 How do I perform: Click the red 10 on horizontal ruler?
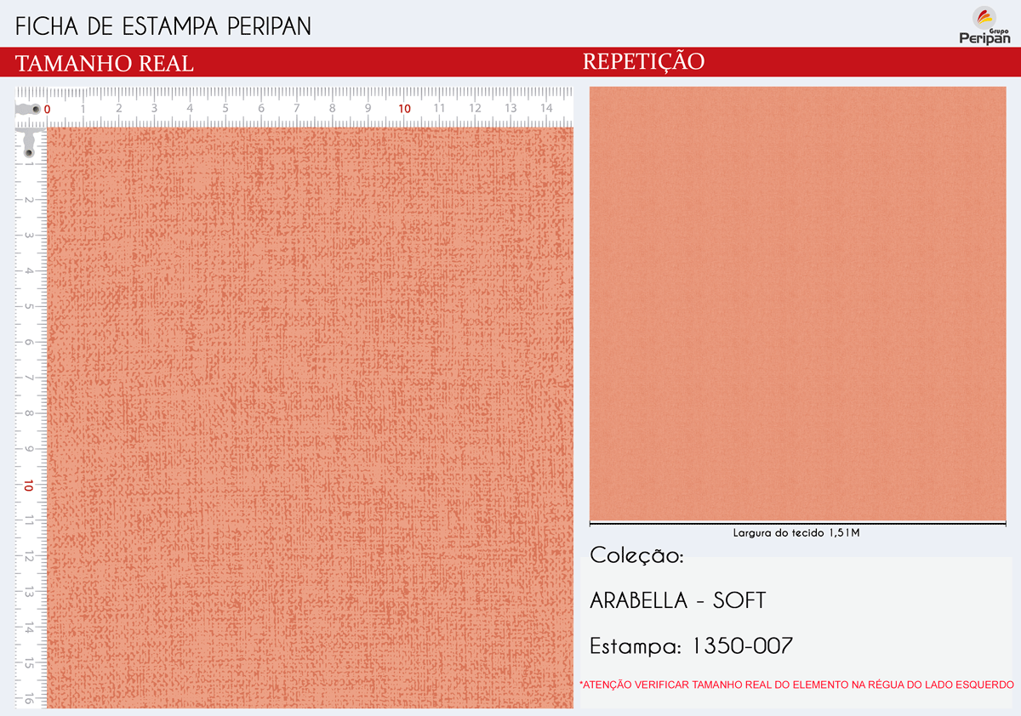click(x=404, y=109)
